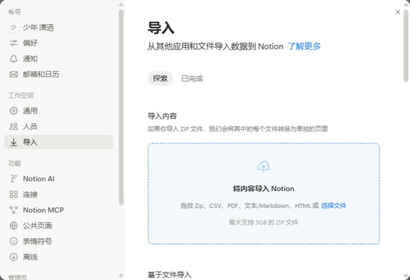
Task: Open the 公共页面 public pages section
Action: [59, 225]
